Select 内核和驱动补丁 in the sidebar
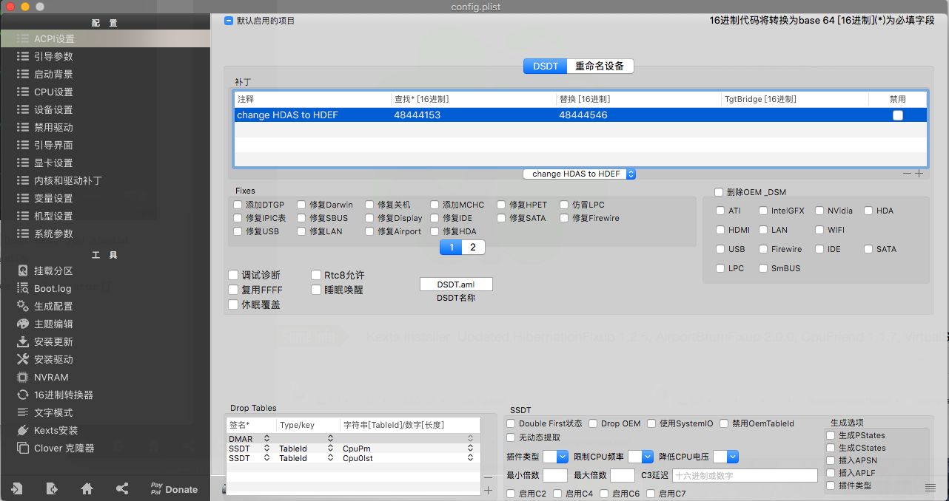Image resolution: width=949 pixels, height=501 pixels. (x=67, y=180)
